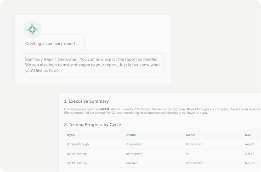The width and height of the screenshot is (261, 172).
Task: Click the 'Planned' status cell
Action: pyautogui.click(x=132, y=163)
